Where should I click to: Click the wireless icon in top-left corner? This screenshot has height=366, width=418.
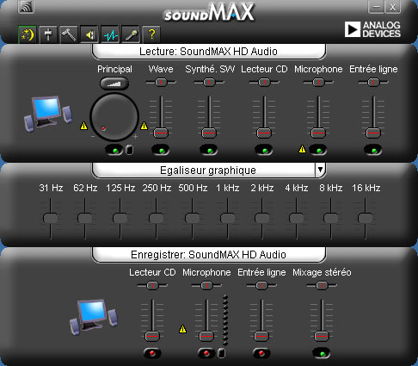26,6
